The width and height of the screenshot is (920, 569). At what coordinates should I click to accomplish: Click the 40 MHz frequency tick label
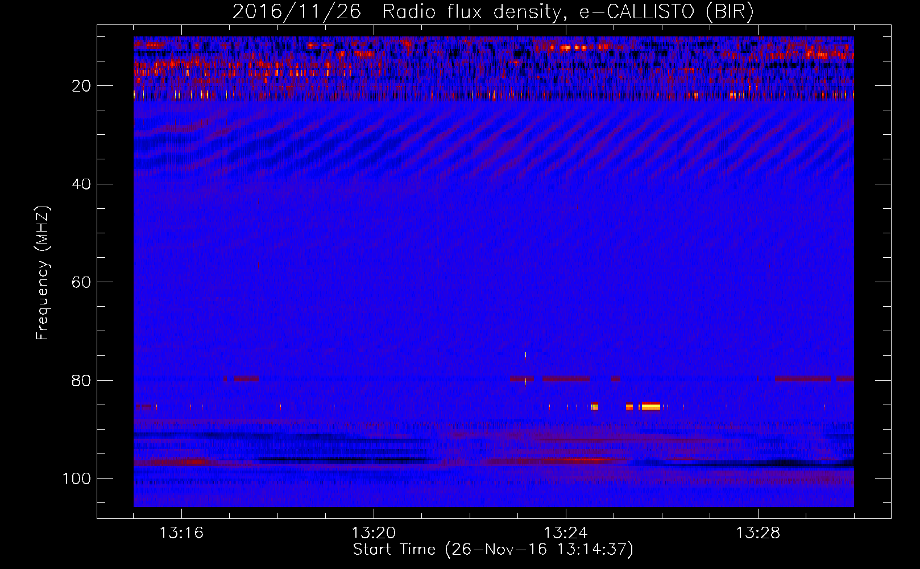click(82, 184)
